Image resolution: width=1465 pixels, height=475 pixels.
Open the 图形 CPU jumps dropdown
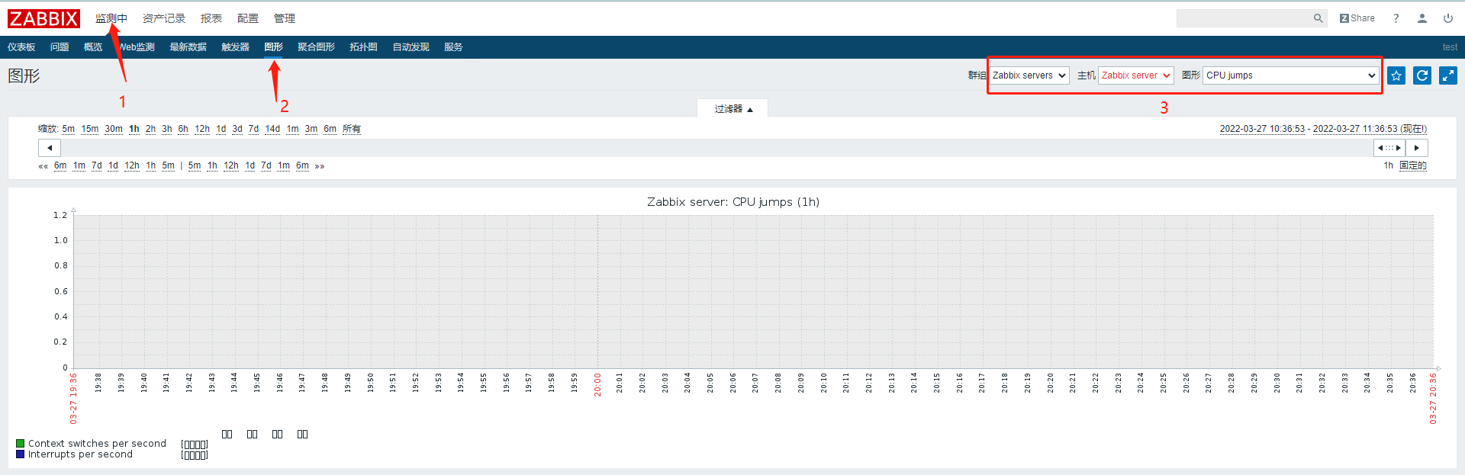point(1291,75)
